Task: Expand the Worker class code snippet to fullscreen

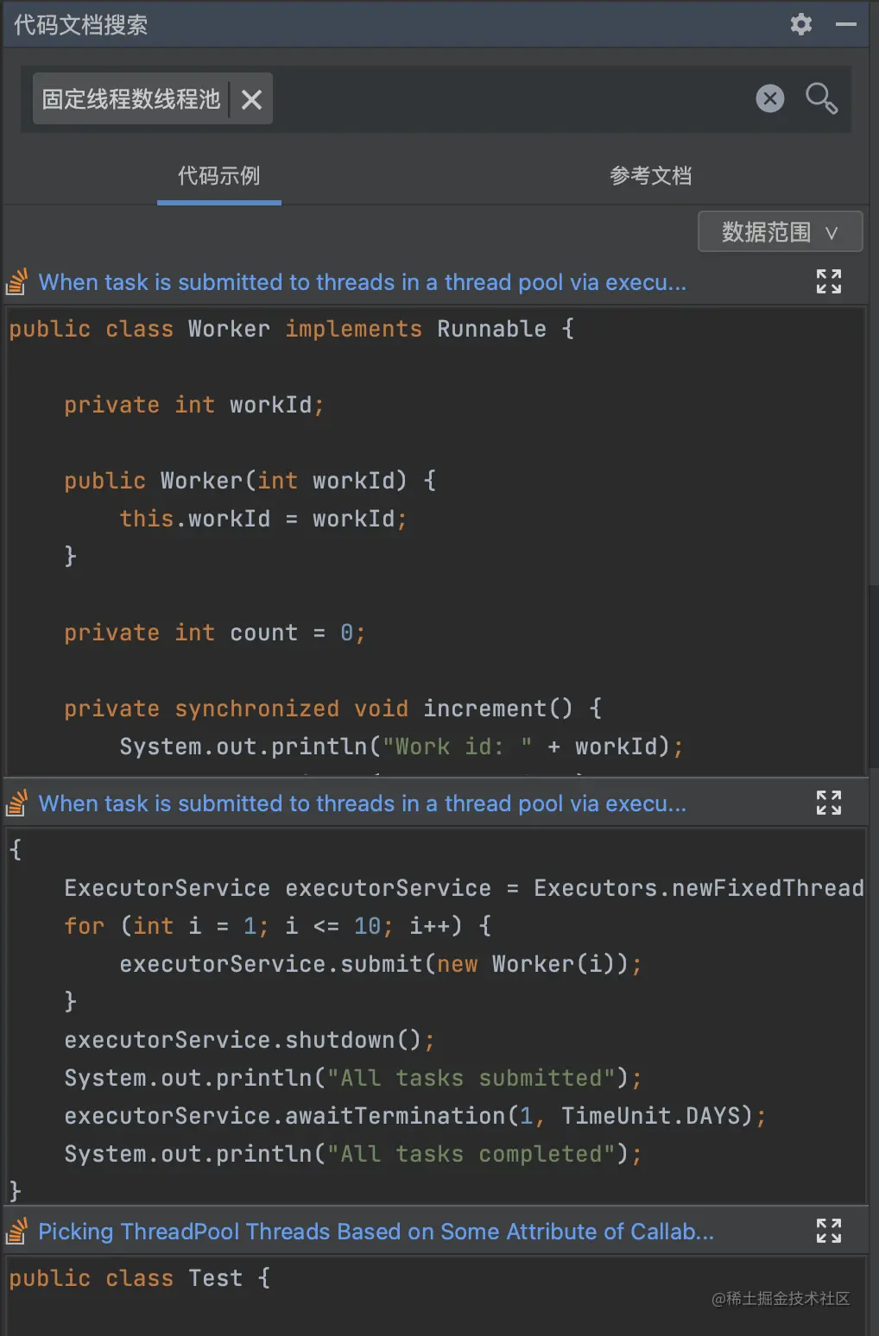Action: coord(829,281)
